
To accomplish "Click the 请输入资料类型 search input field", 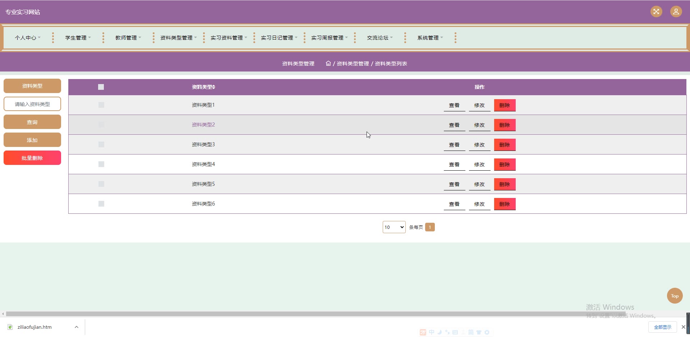I will [32, 104].
